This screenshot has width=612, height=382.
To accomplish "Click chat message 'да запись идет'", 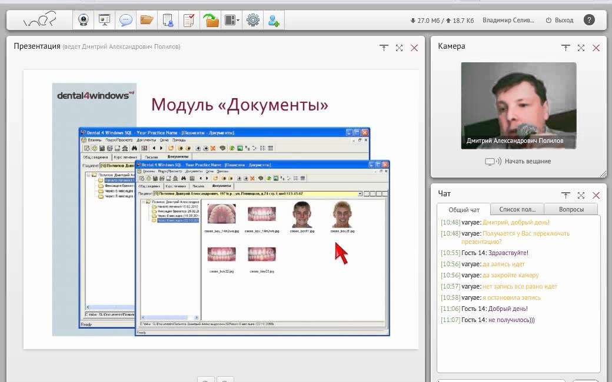I will tap(504, 264).
